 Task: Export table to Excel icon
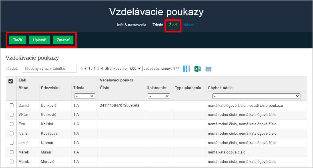[x=197, y=69]
